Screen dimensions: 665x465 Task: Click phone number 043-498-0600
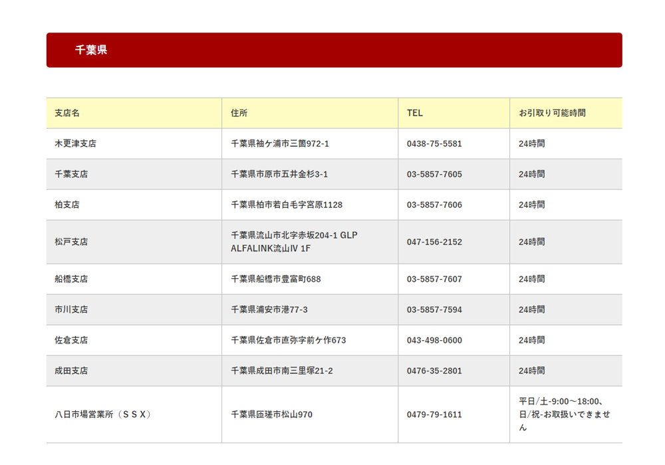(434, 340)
